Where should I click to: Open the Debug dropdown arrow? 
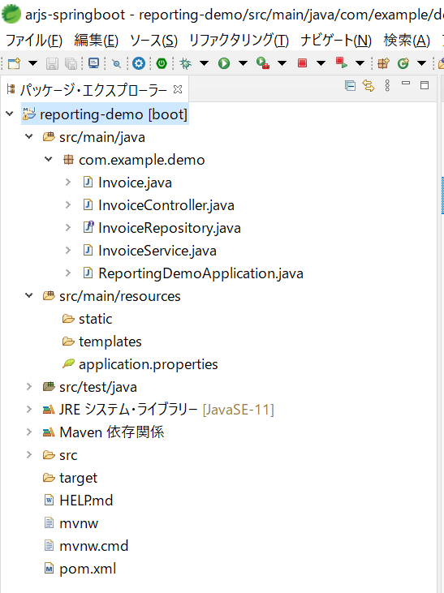point(204,63)
